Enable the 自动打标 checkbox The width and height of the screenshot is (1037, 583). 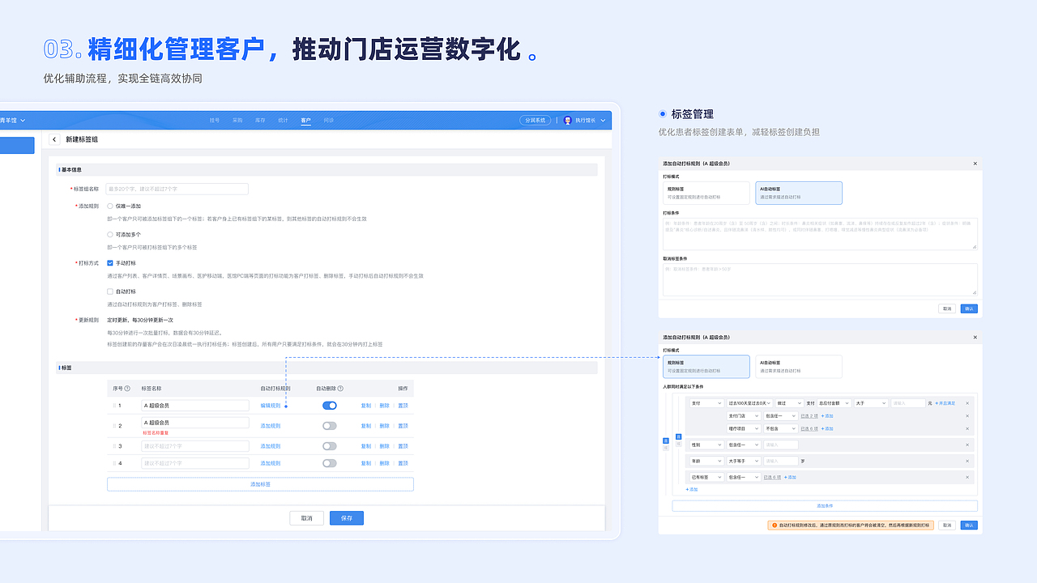click(x=111, y=291)
